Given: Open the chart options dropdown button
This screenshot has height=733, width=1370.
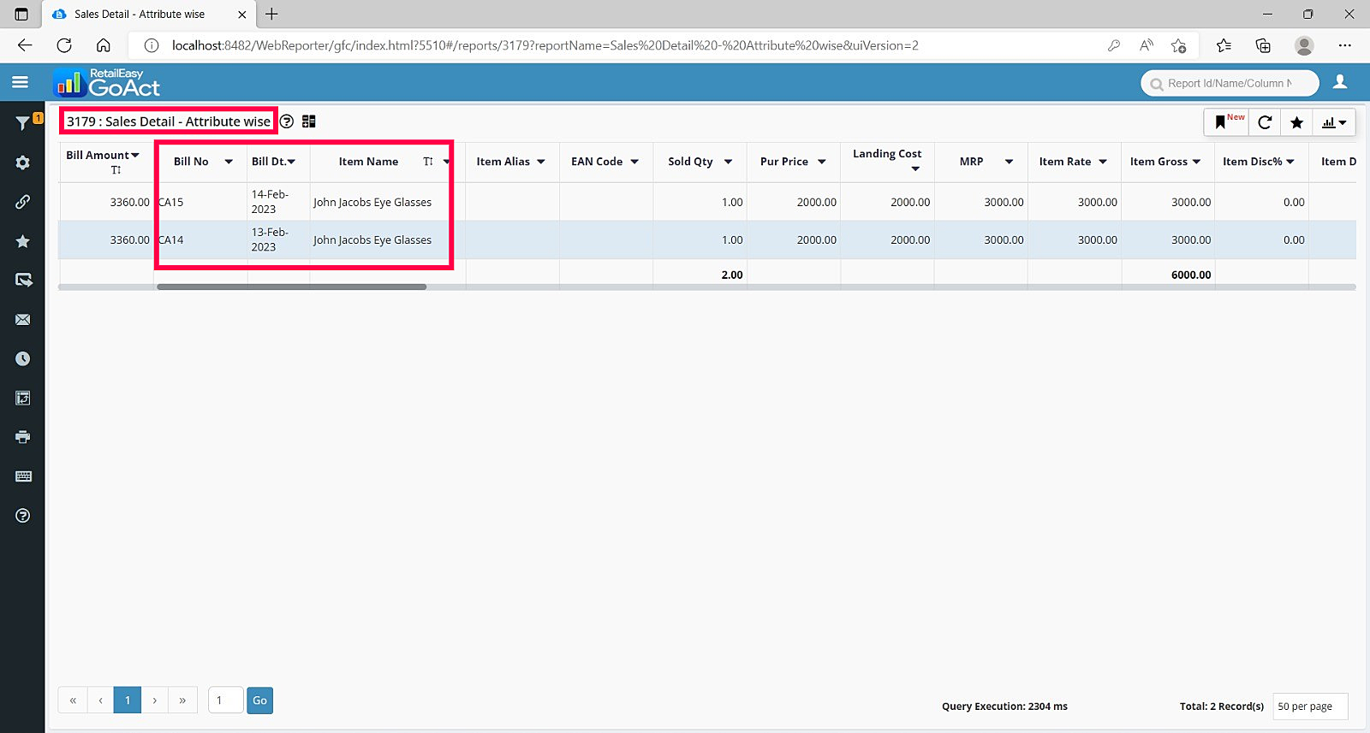Looking at the screenshot, I should tap(1334, 122).
